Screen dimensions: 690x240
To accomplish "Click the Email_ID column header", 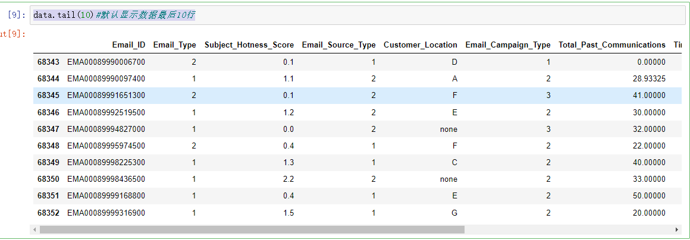I will click(128, 45).
